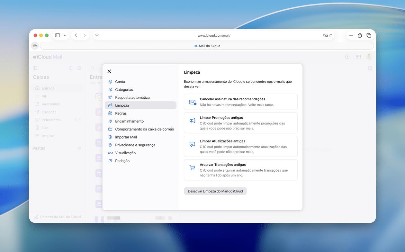Open Comportamento da caixa de correio

(140, 129)
